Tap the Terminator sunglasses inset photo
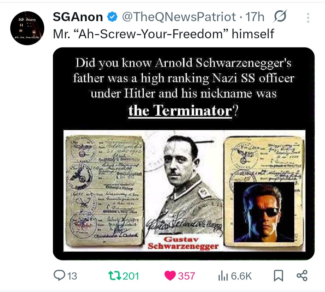Screen dimensions: 325x292 [264, 212]
